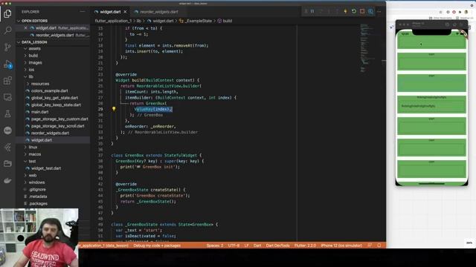Open main.dart in explorer

click(x=39, y=112)
